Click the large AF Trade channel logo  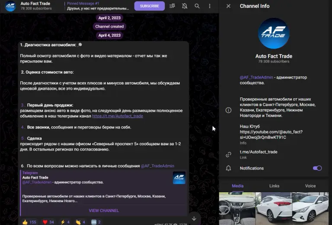pos(274,33)
